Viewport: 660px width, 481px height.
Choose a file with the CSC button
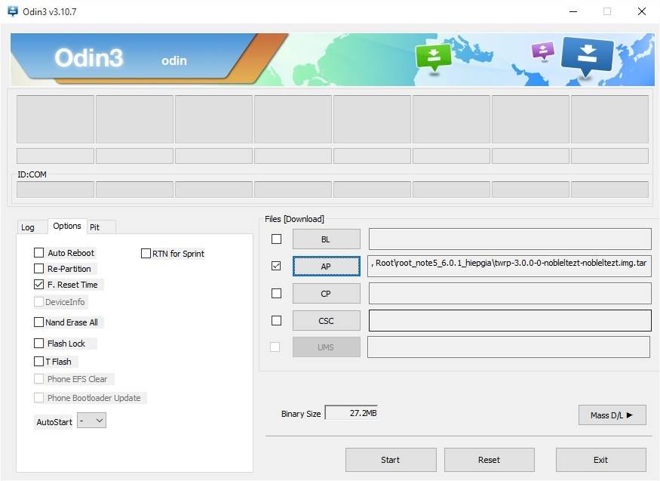(x=326, y=321)
